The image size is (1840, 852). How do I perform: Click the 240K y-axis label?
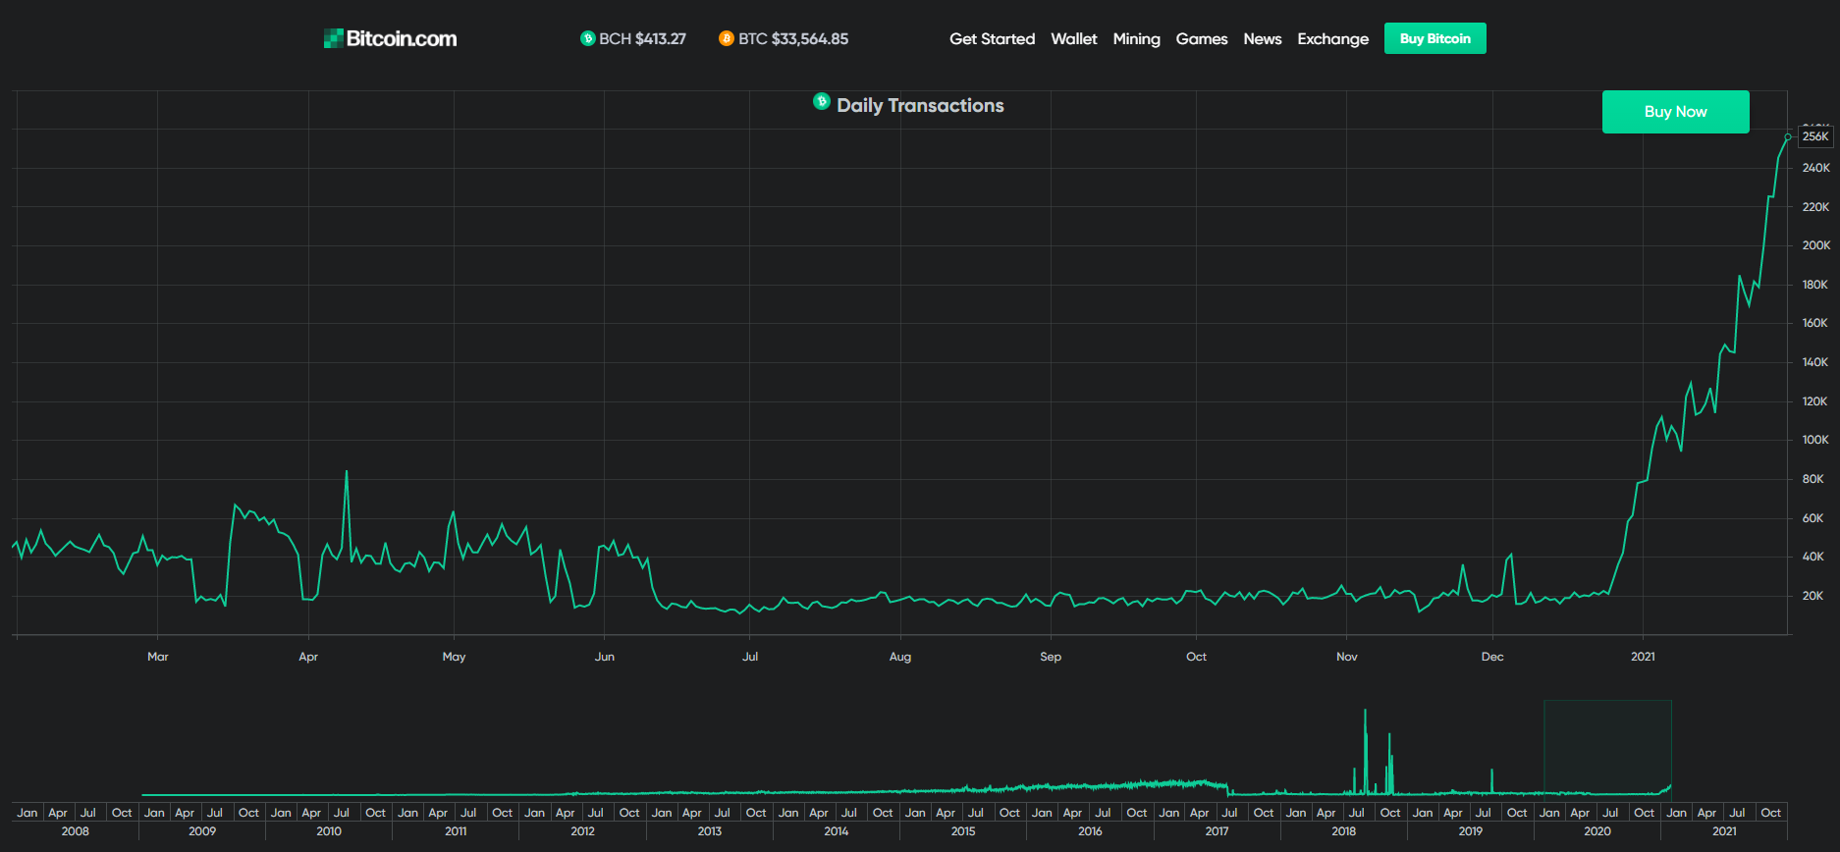pyautogui.click(x=1815, y=168)
